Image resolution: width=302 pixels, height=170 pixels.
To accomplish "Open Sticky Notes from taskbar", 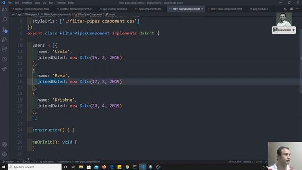I will click(x=119, y=167).
